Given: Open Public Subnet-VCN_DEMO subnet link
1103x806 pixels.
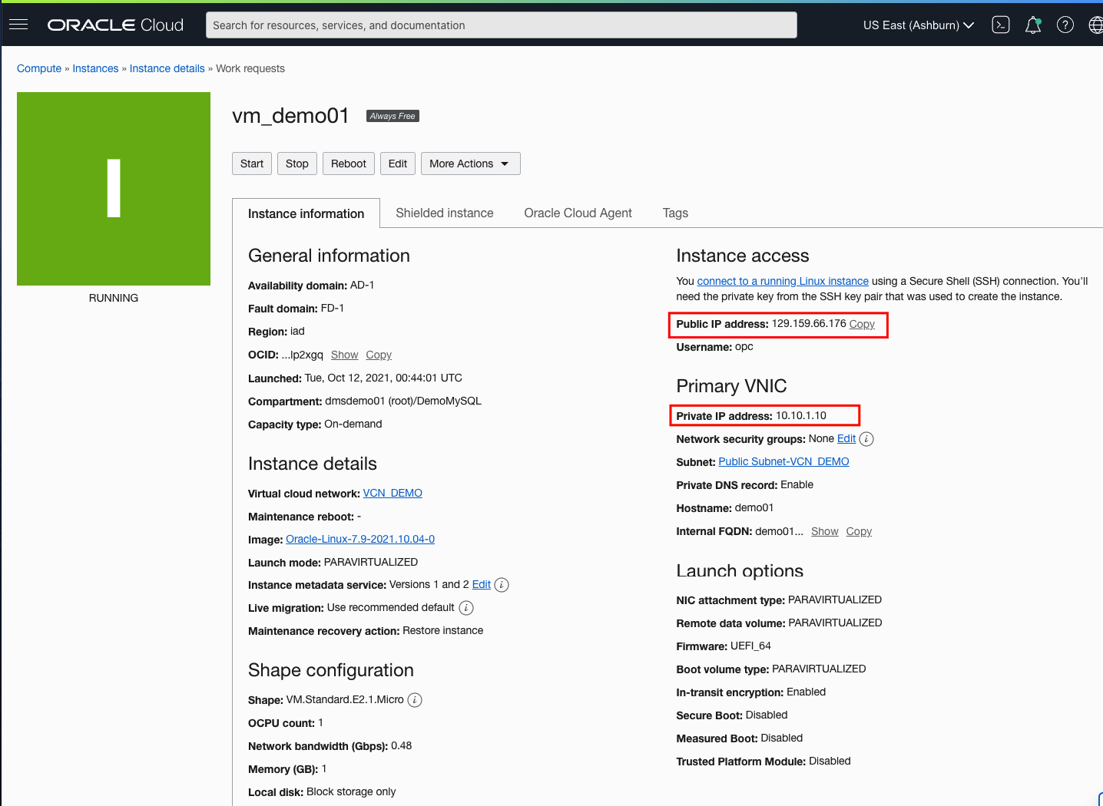Looking at the screenshot, I should click(783, 461).
